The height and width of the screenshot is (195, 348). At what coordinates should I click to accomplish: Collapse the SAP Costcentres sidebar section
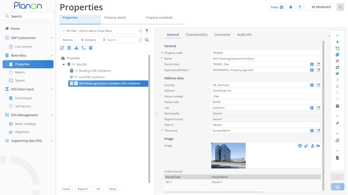pos(52,38)
